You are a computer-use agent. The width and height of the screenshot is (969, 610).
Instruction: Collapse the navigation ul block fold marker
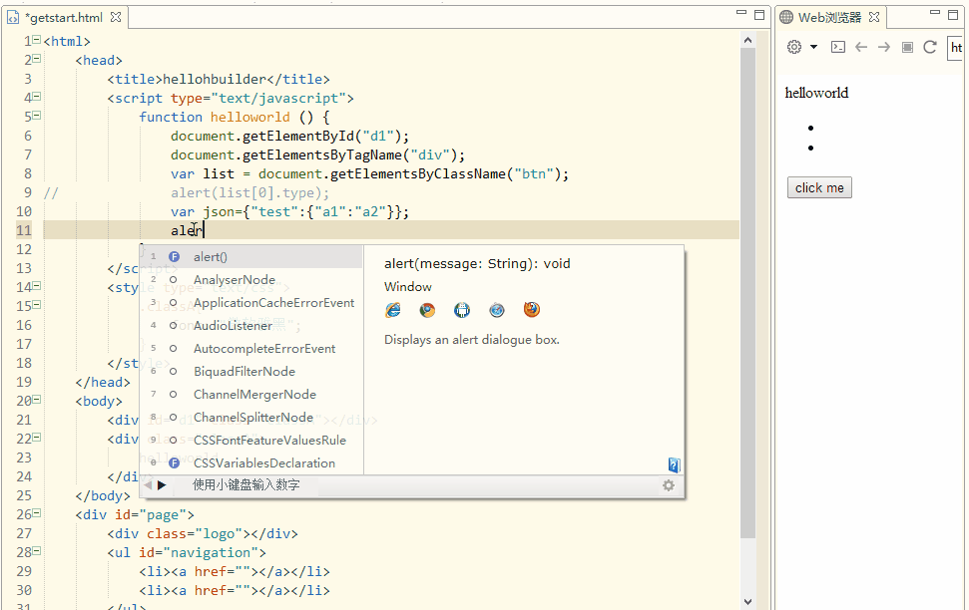36,552
